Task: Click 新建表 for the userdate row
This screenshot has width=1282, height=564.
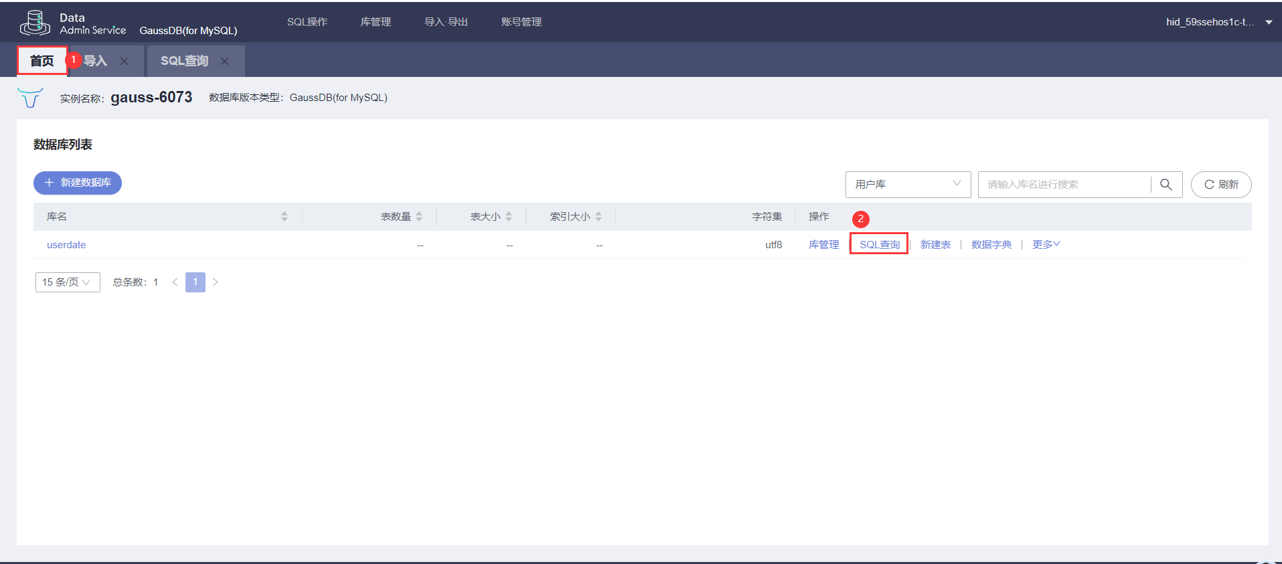Action: 935,245
